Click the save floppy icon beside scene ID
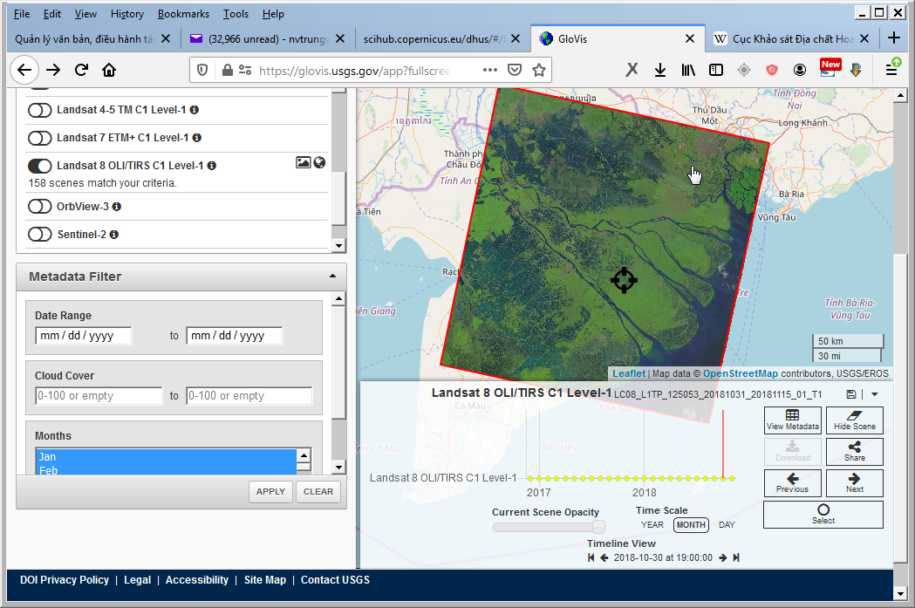This screenshot has height=608, width=915. [x=851, y=394]
